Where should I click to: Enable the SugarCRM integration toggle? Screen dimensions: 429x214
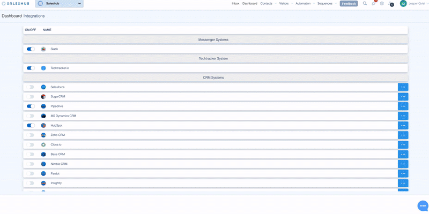coord(30,97)
